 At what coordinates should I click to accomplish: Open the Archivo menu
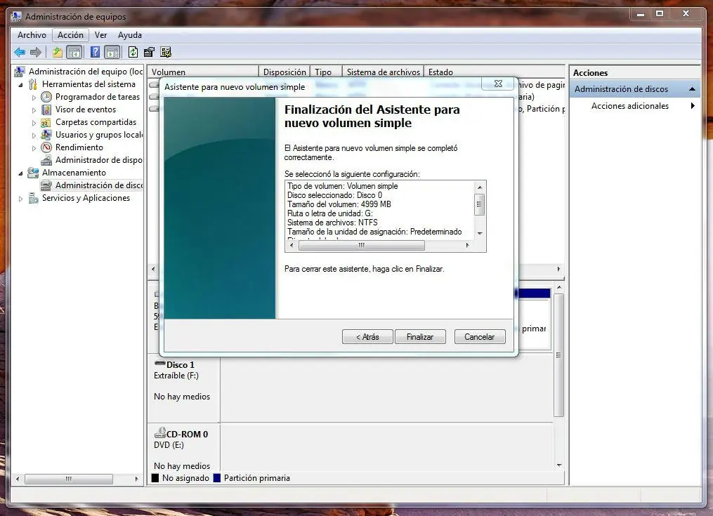point(32,35)
